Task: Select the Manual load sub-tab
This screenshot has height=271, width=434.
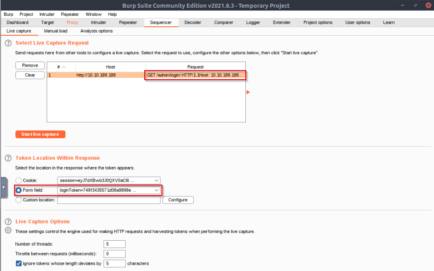Action: click(55, 31)
